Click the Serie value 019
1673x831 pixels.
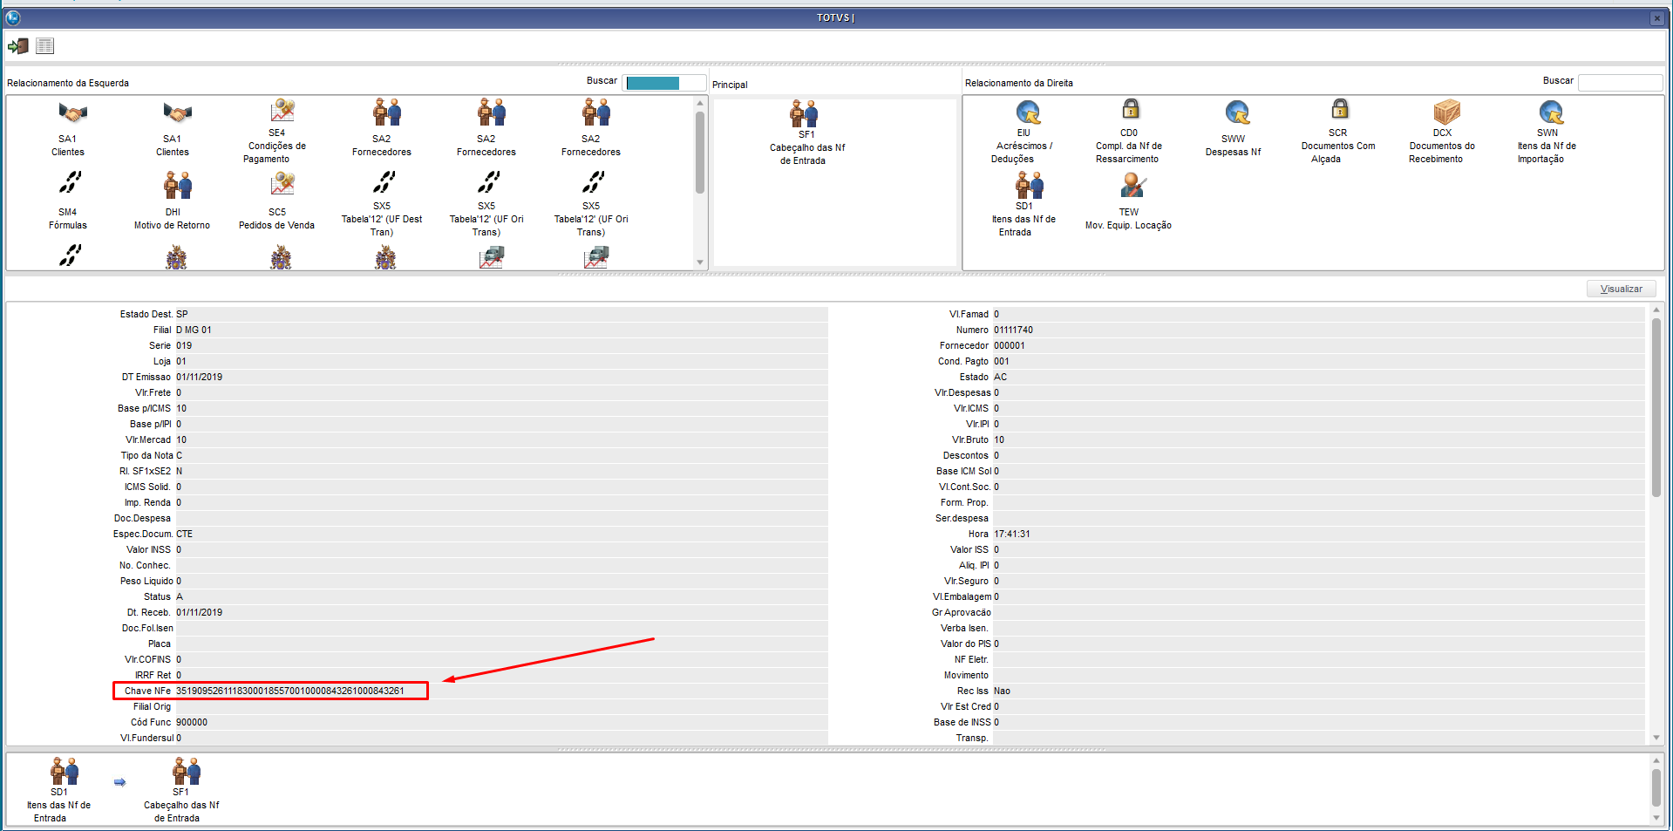[x=184, y=345]
